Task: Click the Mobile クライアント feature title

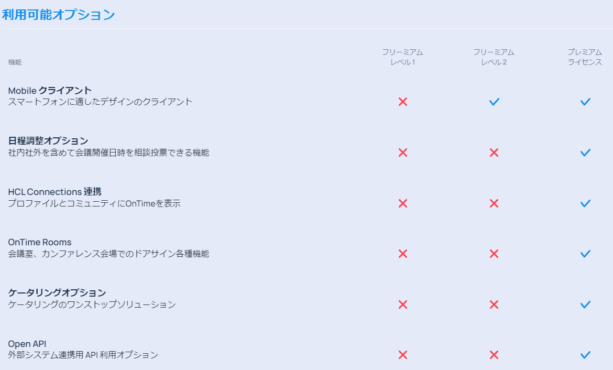Action: (x=50, y=90)
